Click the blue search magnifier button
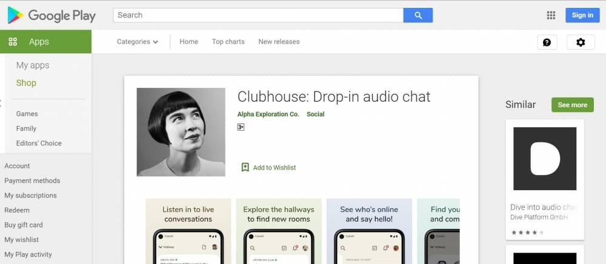The image size is (606, 264). pos(418,15)
